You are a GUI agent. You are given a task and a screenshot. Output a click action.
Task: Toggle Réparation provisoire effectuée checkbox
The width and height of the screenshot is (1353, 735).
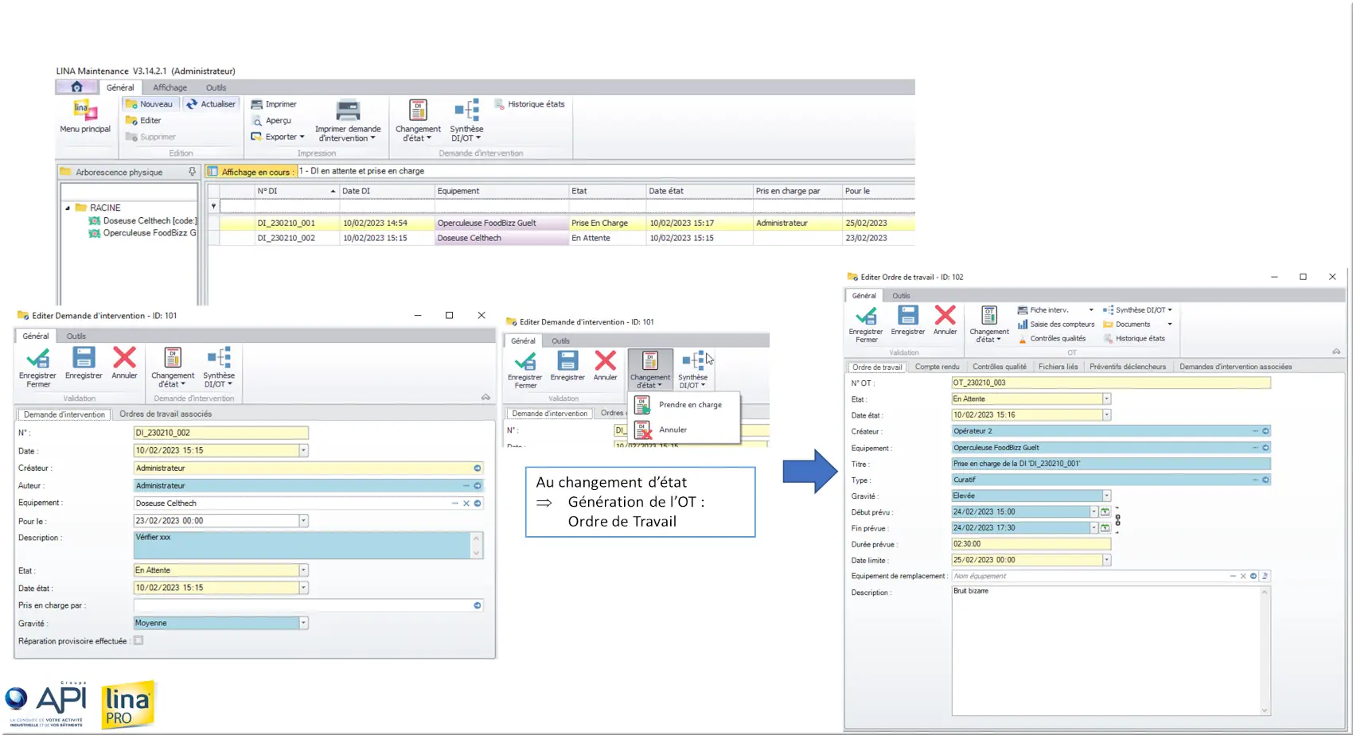(138, 641)
